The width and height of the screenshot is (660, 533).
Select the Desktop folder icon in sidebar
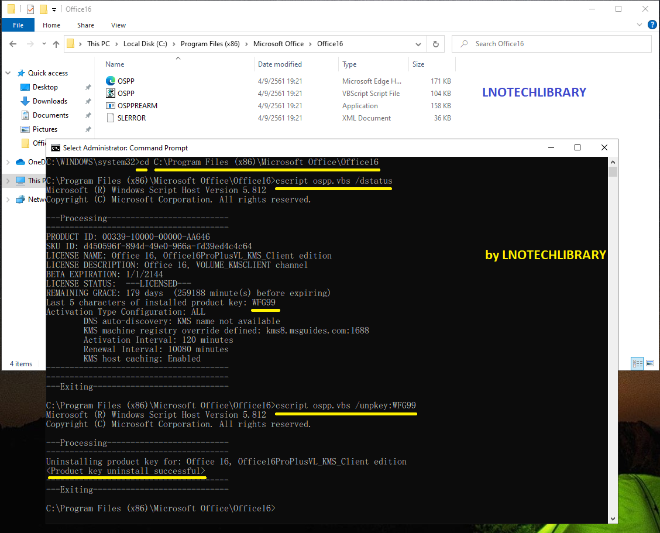25,87
